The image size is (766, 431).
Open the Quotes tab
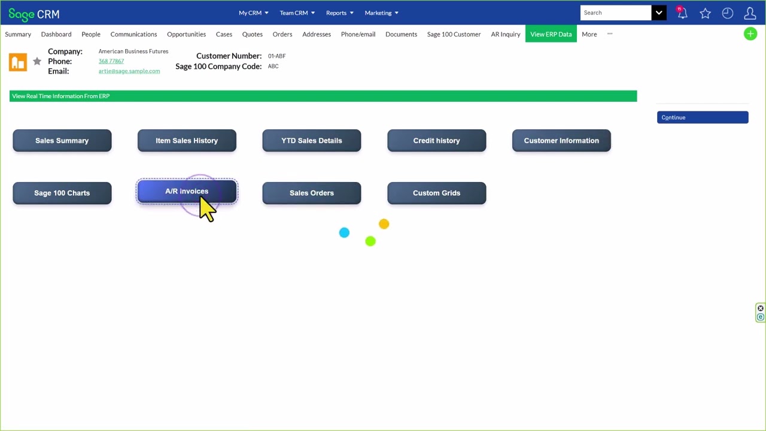[x=253, y=34]
